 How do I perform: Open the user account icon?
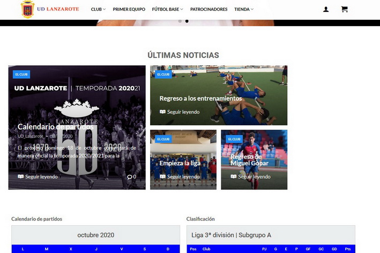coord(326,9)
